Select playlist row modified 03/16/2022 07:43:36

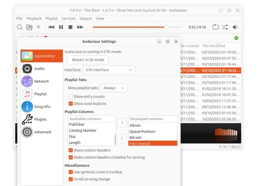pos(211,113)
